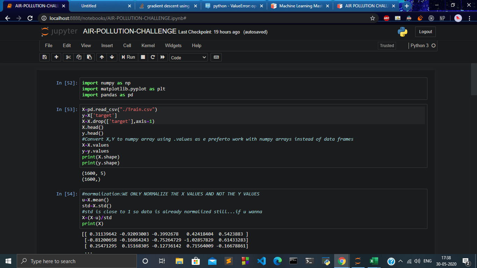The height and width of the screenshot is (268, 477).
Task: Interrupt the kernel with stop icon
Action: 143,57
